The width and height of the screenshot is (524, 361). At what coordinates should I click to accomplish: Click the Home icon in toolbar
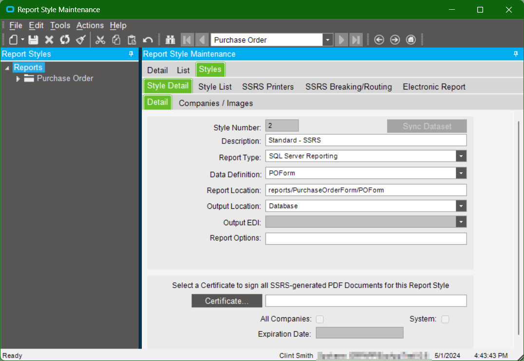[x=411, y=40]
